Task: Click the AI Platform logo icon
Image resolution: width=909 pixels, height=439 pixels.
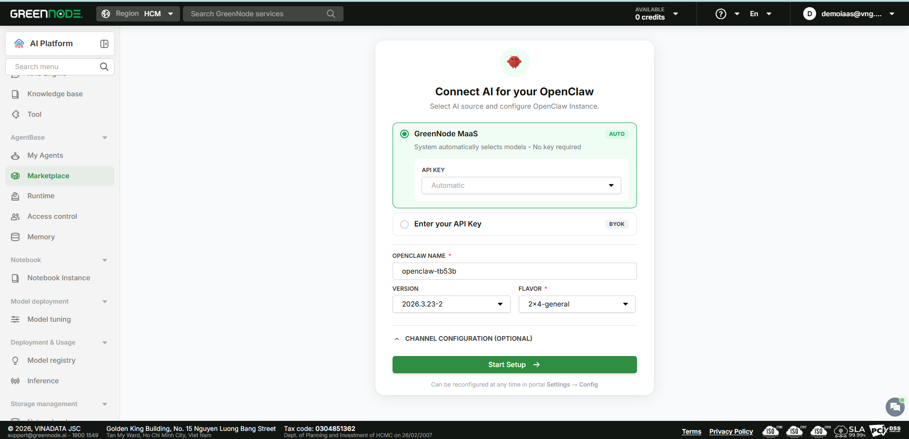Action: click(x=19, y=43)
